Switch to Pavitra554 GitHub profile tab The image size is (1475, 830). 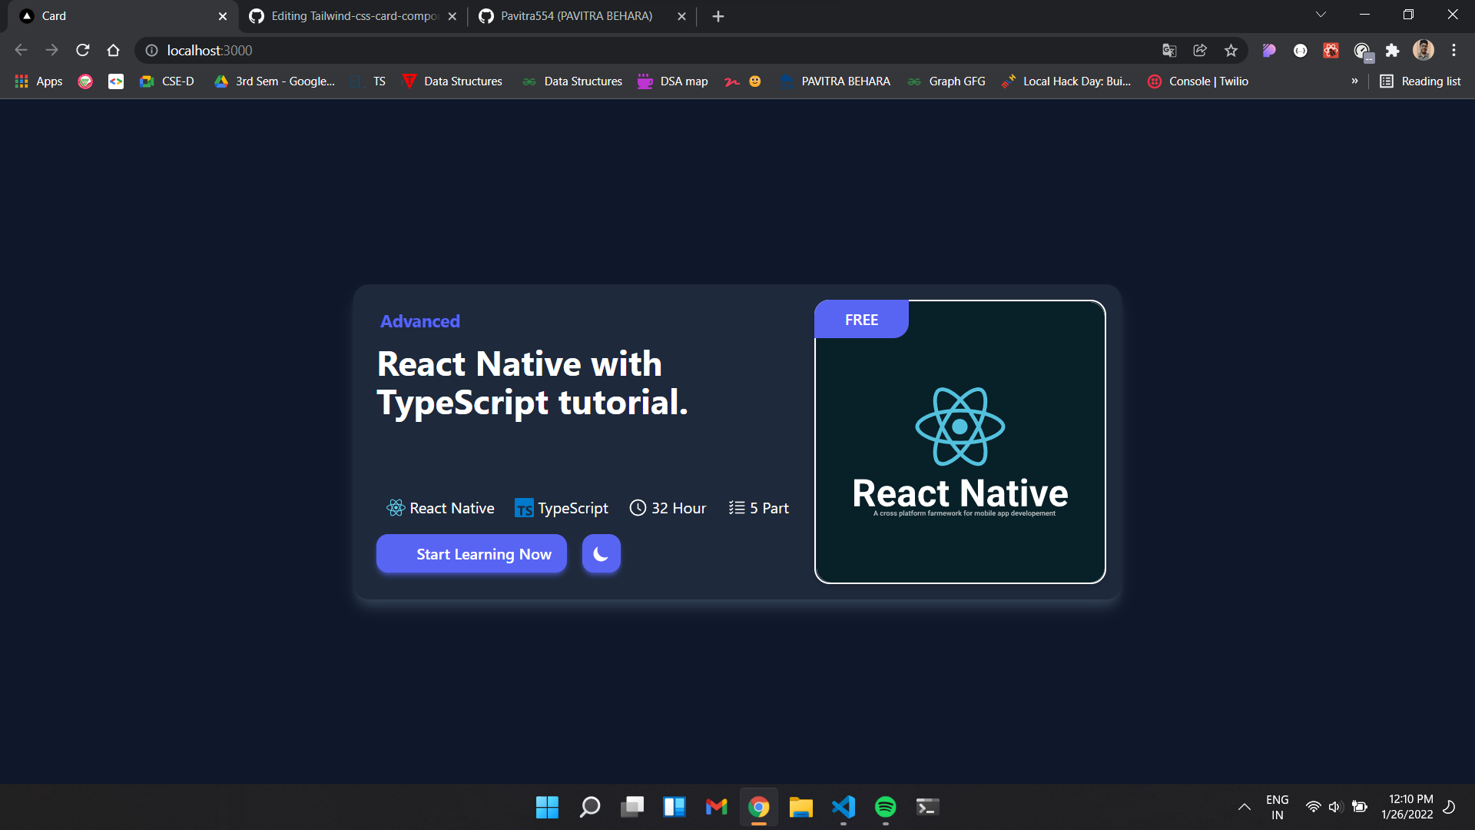[576, 16]
